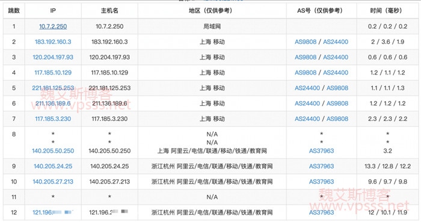Screen dimensions: 421x222
Task: Select hostname 140.205.27.213 in 主机名 column
Action: coord(109,182)
